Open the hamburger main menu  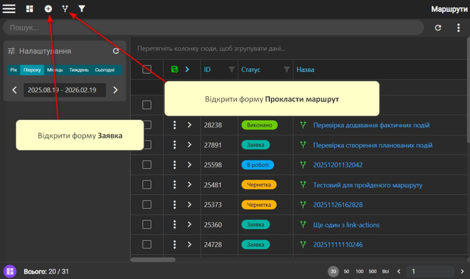click(x=9, y=9)
